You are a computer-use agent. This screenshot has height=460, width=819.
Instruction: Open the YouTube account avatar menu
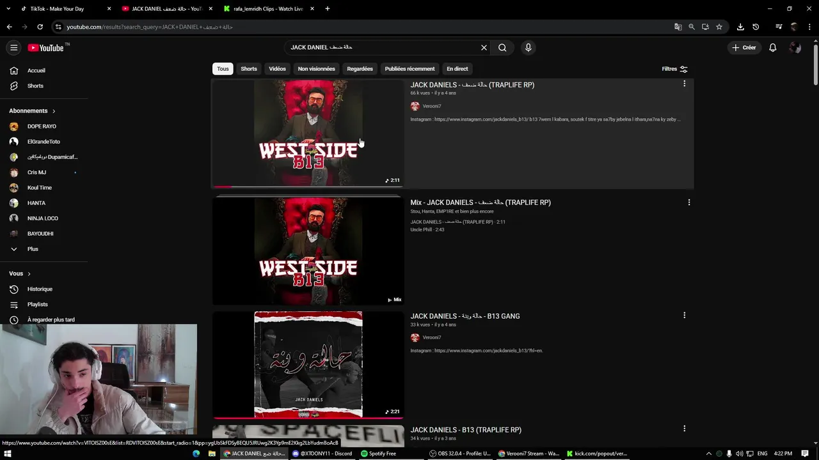tap(795, 47)
